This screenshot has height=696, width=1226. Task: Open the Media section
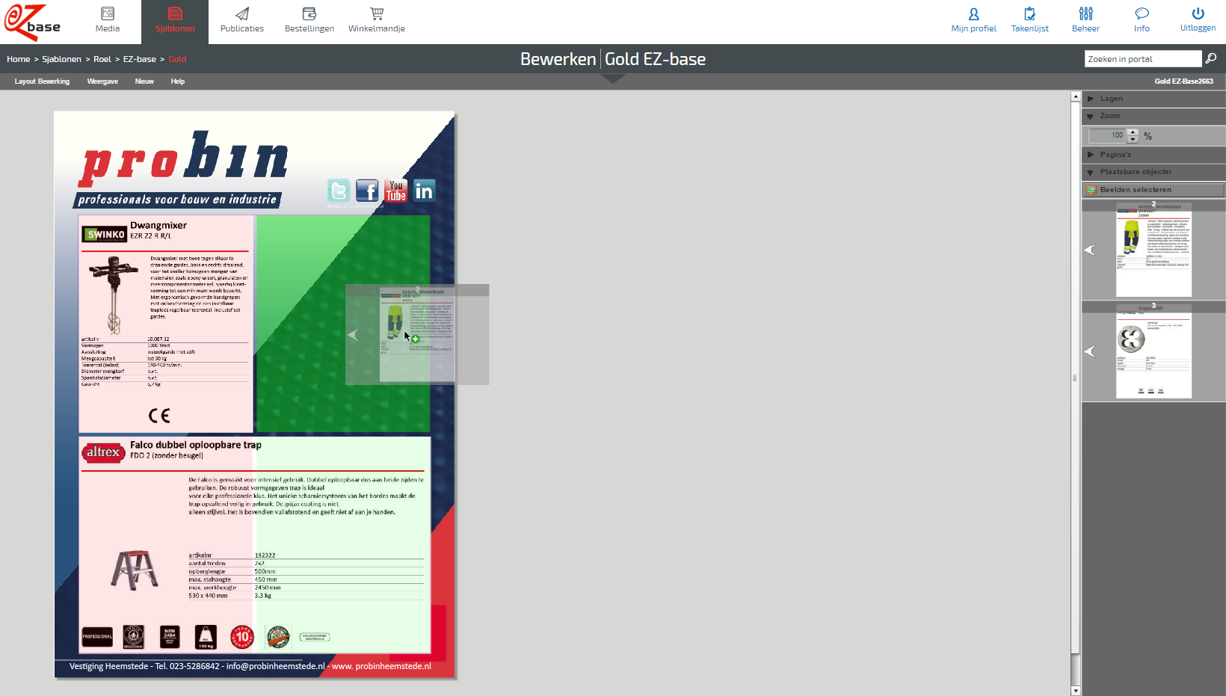[108, 21]
